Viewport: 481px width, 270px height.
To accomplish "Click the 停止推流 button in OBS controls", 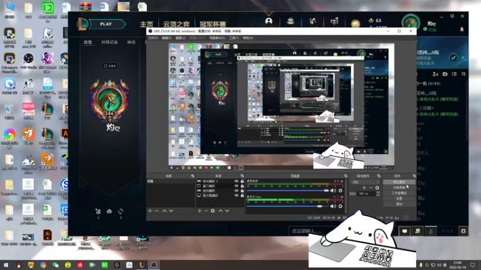I will [x=399, y=182].
